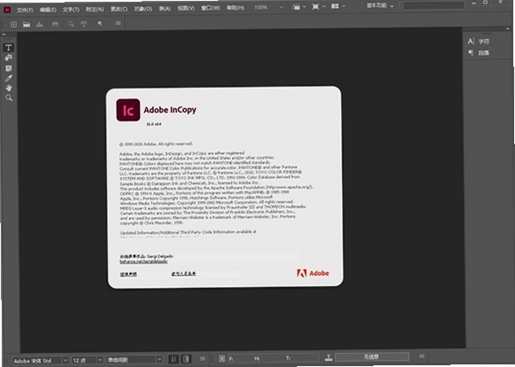The height and width of the screenshot is (367, 515).
Task: Open the 文字(T) menu
Action: (71, 9)
